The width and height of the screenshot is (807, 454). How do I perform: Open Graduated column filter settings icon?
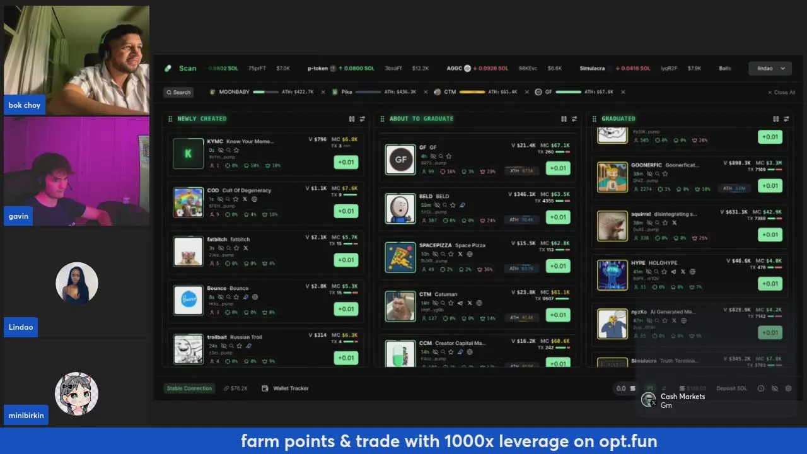(x=786, y=119)
